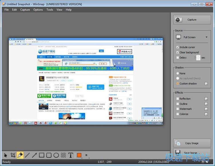
Task: Open the orange color swatch picker
Action: 79,155
